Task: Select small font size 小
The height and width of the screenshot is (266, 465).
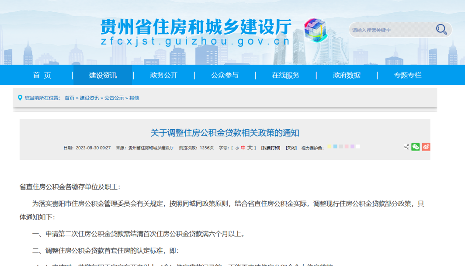Action: click(237, 148)
